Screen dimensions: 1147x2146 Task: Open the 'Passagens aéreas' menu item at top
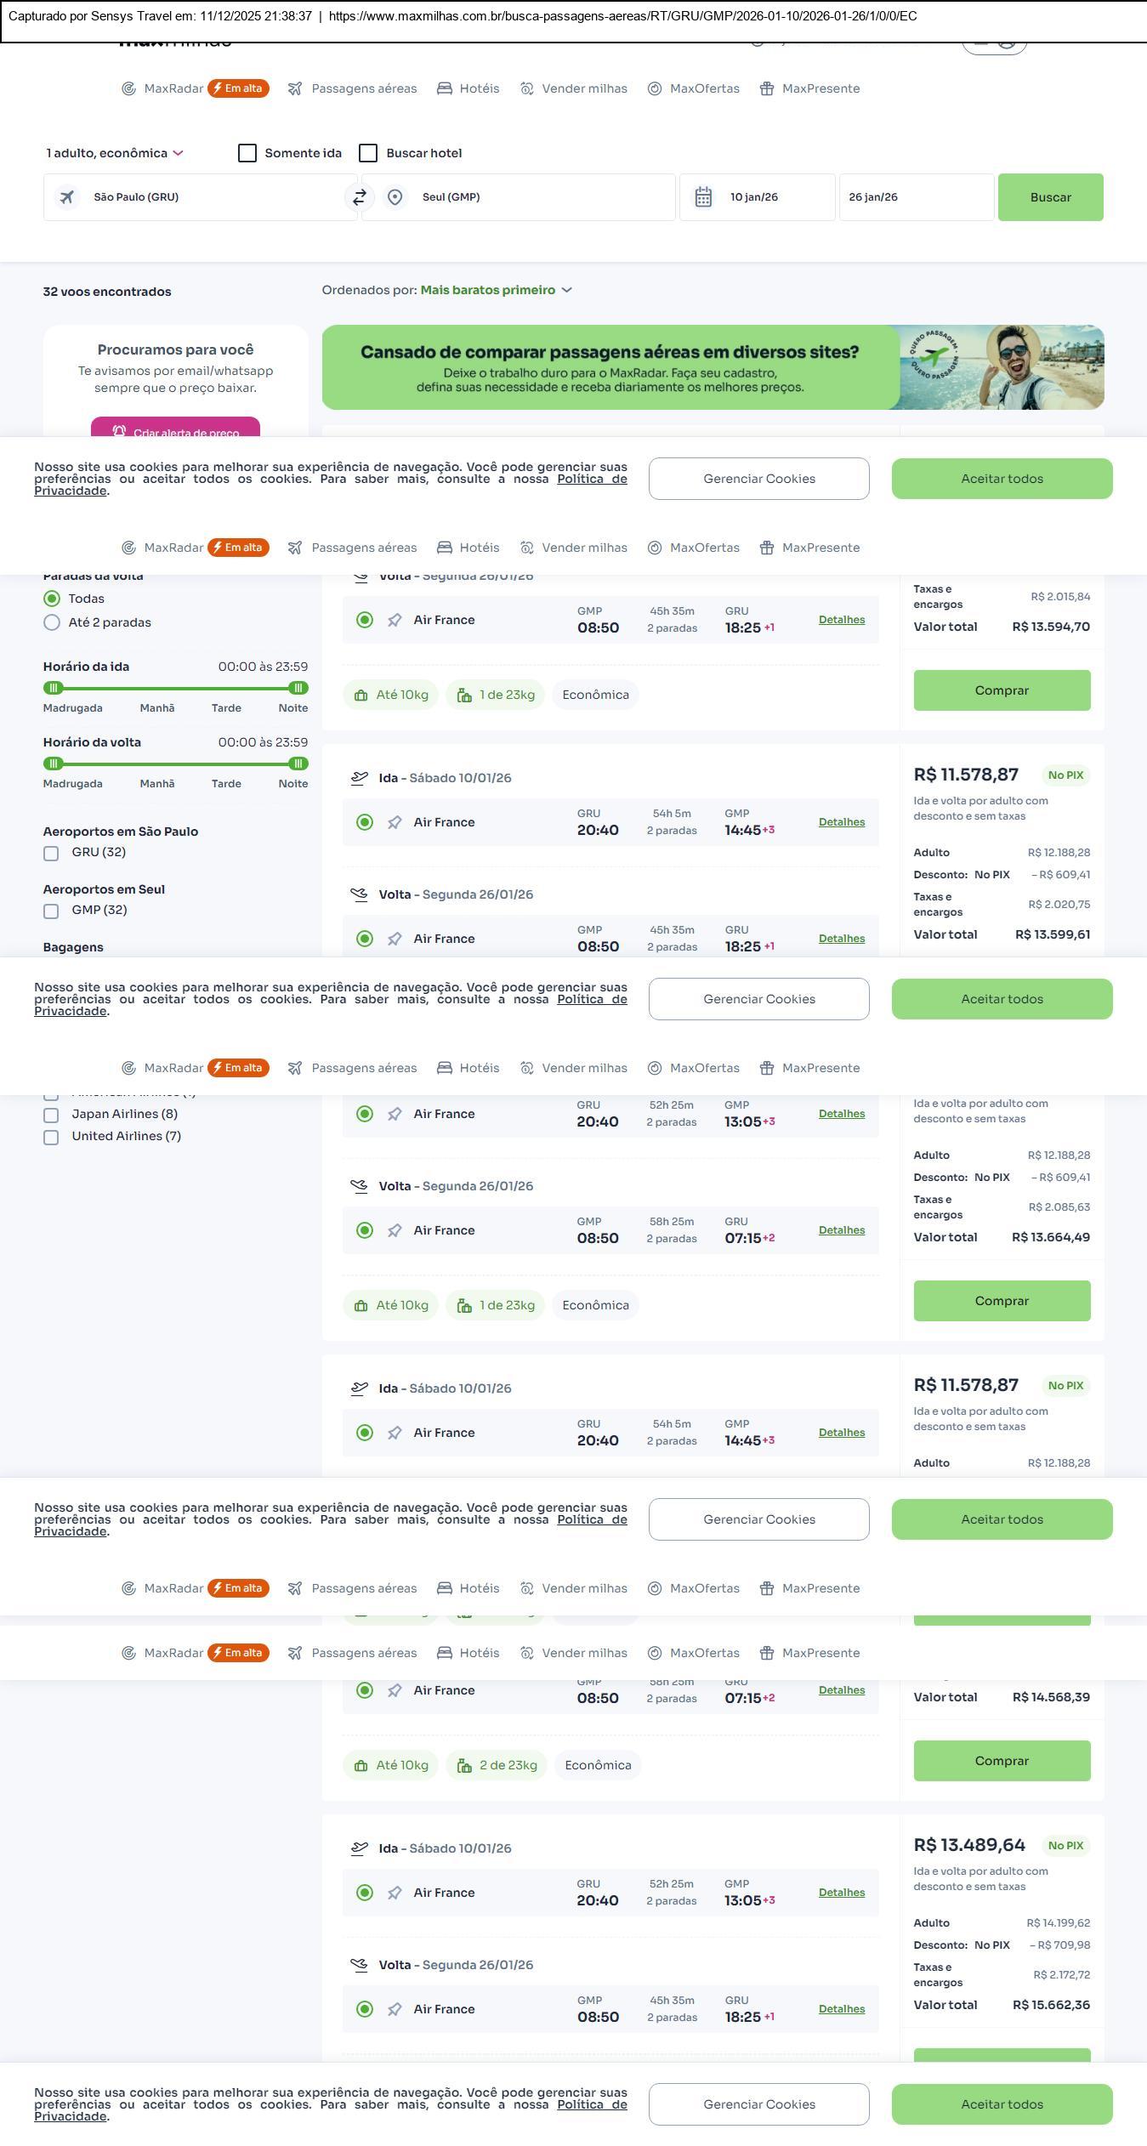[x=364, y=88]
